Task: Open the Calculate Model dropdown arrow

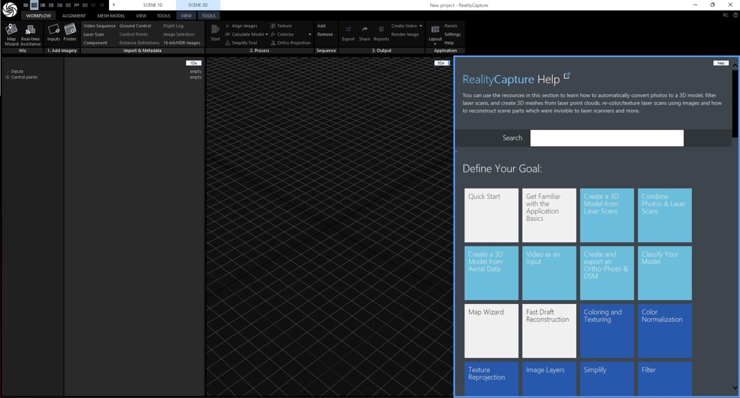Action: pos(266,35)
